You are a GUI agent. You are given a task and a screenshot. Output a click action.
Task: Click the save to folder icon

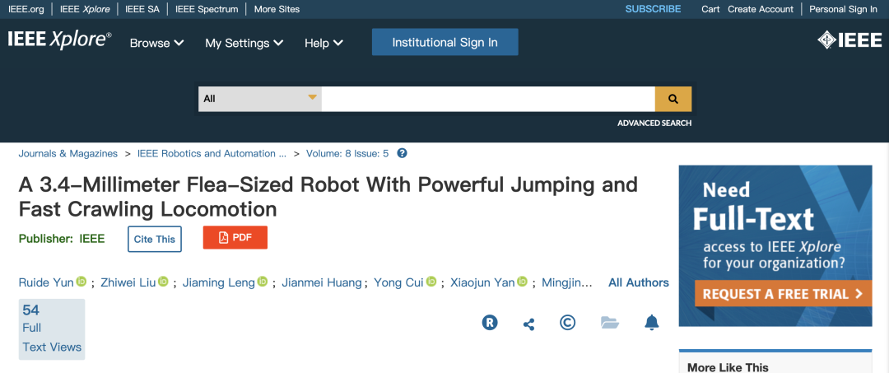pyautogui.click(x=609, y=323)
